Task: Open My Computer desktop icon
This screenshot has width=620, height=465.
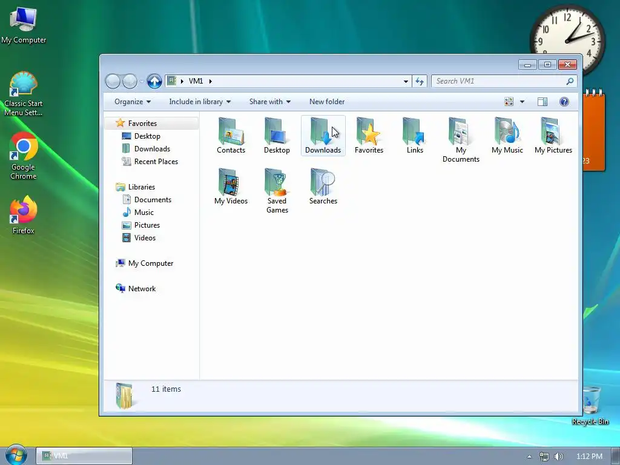Action: [24, 25]
